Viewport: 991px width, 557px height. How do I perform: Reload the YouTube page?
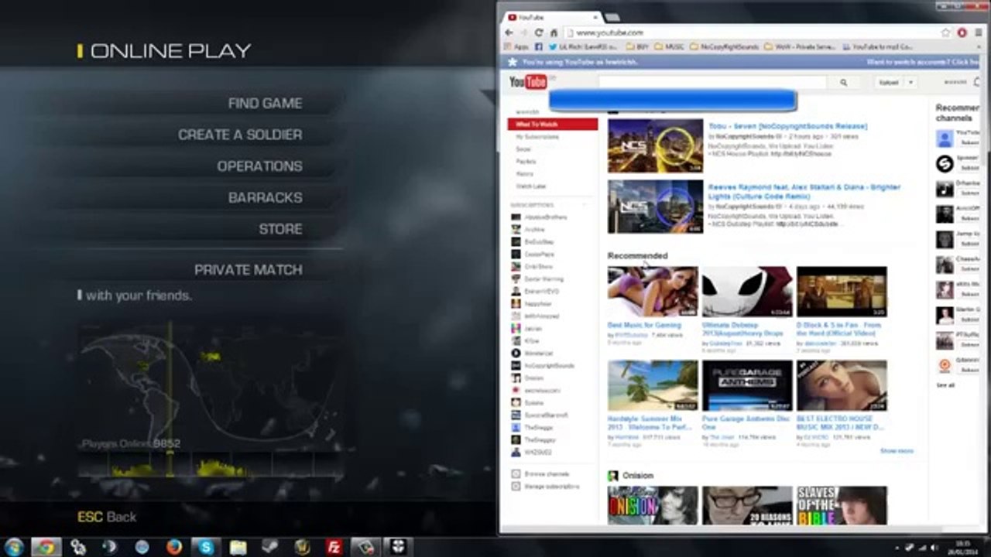pos(539,32)
